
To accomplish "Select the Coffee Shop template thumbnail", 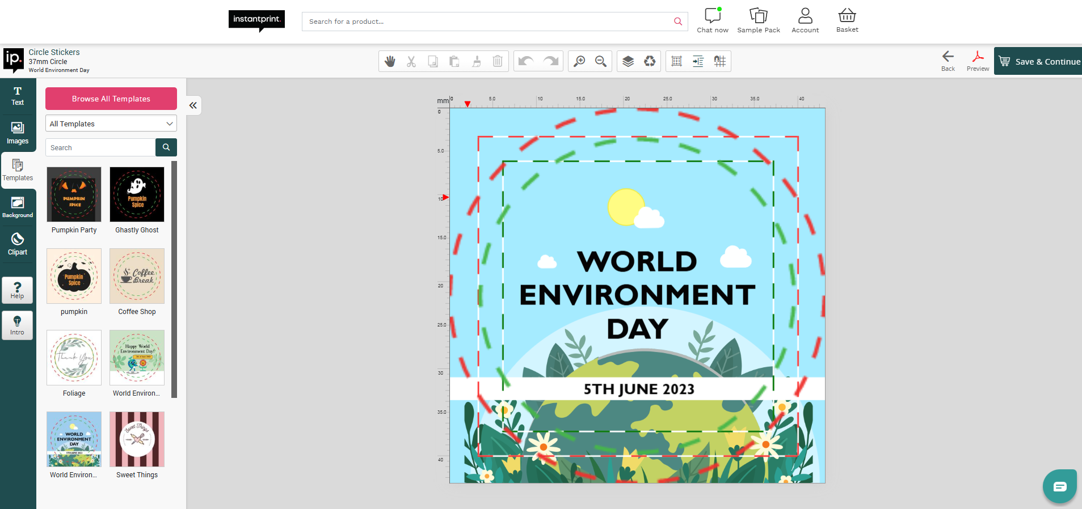I will click(137, 276).
